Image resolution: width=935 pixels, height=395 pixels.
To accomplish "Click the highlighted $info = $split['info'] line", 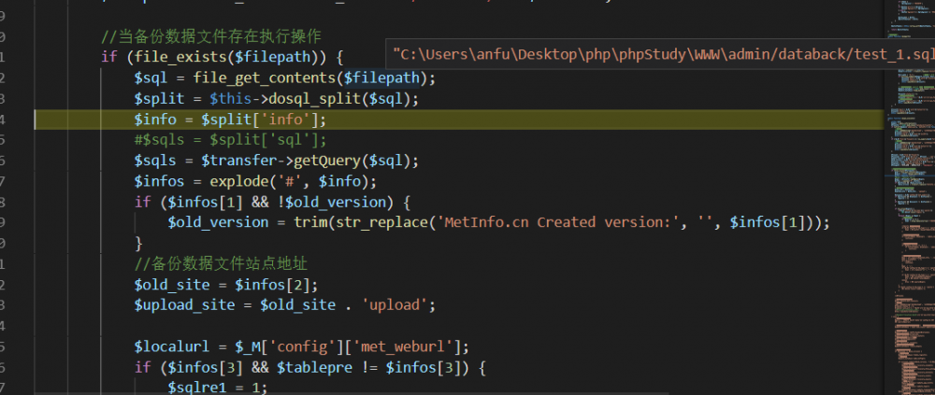I will [x=230, y=120].
